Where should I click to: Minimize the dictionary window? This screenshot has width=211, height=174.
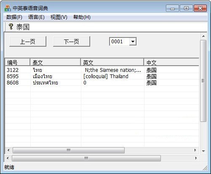tap(172, 8)
